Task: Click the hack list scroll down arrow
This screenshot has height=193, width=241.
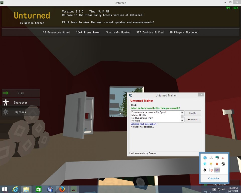Action: (182, 121)
